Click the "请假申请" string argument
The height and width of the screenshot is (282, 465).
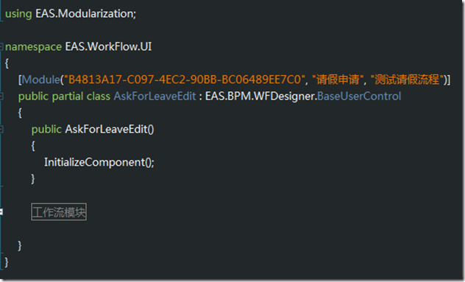coord(338,80)
